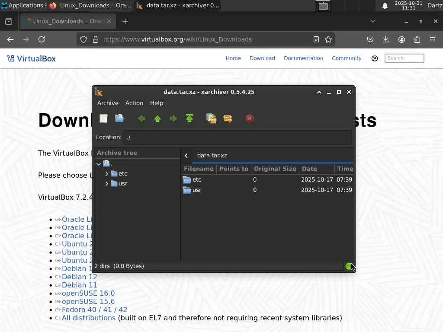
Task: Open Firefox list all tabs dropdown
Action: [x=373, y=21]
